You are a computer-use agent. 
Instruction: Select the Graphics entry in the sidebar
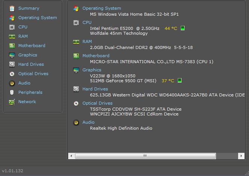coord(27,55)
